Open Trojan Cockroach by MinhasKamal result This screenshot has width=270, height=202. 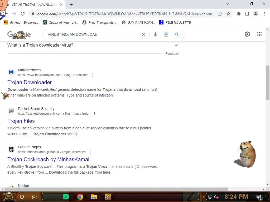pos(48,159)
